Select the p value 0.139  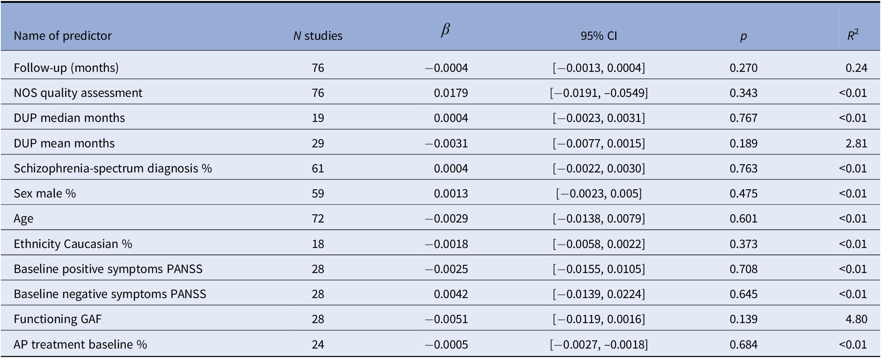coord(743,319)
